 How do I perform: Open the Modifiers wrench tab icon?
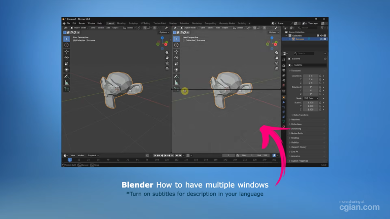click(x=284, y=102)
